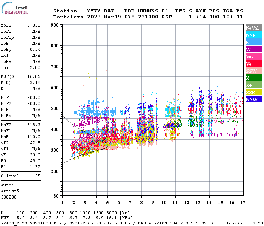
Task: Click the yE value 20.0
Action: 35,155
